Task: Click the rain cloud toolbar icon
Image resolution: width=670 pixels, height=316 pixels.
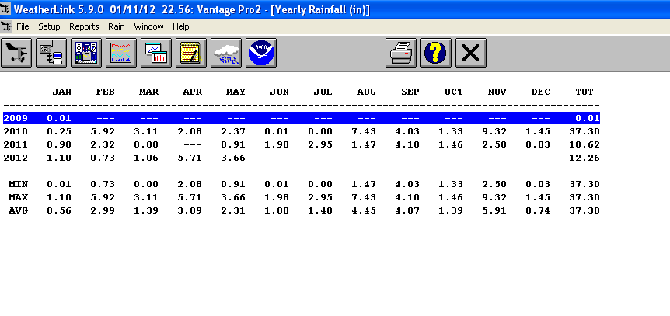Action: point(226,53)
